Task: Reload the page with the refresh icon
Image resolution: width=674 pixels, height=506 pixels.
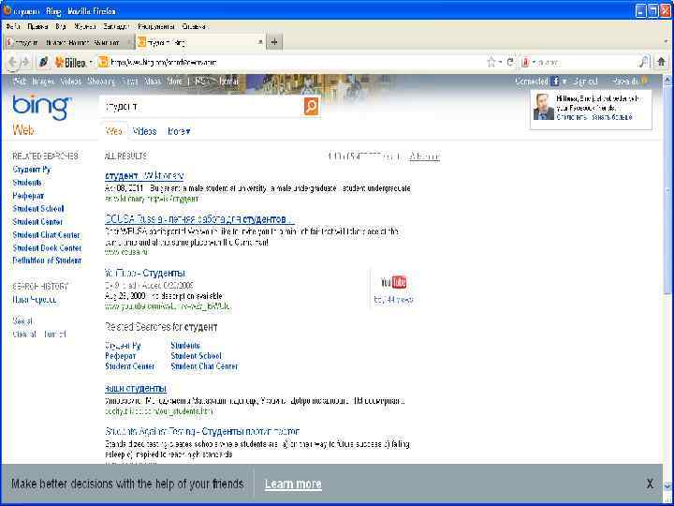Action: coord(510,63)
